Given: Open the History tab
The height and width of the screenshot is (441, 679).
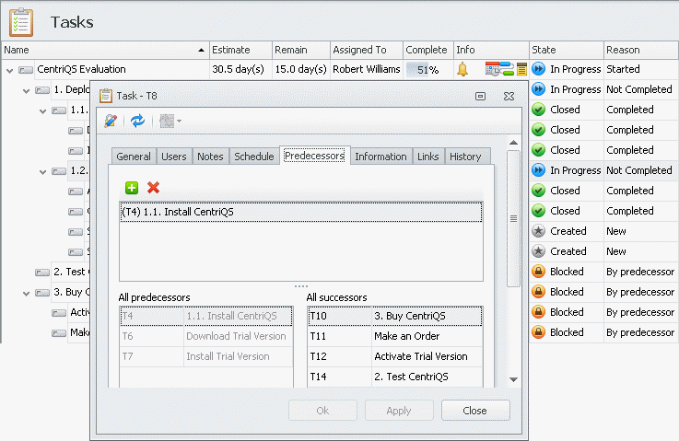Looking at the screenshot, I should pos(464,157).
